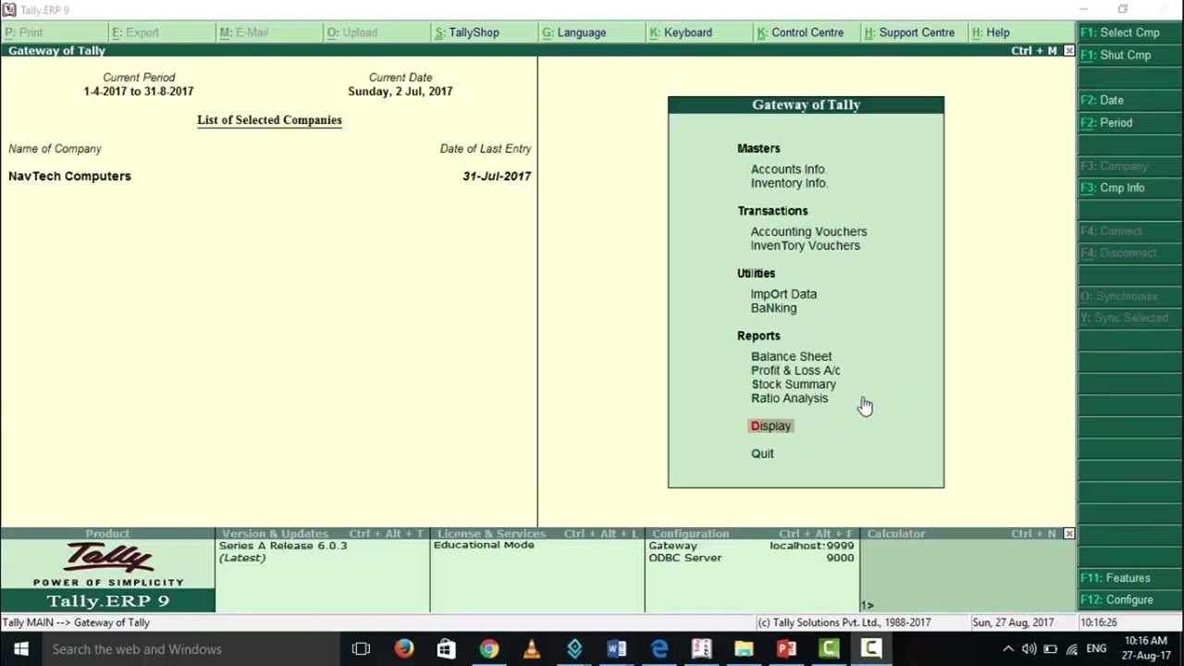The width and height of the screenshot is (1184, 666).
Task: Click F2: Date button
Action: pos(1130,100)
